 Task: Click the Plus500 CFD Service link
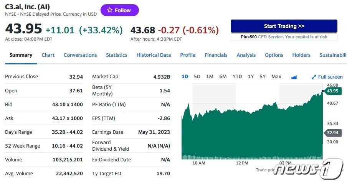click(x=284, y=37)
